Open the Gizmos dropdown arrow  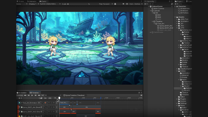[x=142, y=4]
